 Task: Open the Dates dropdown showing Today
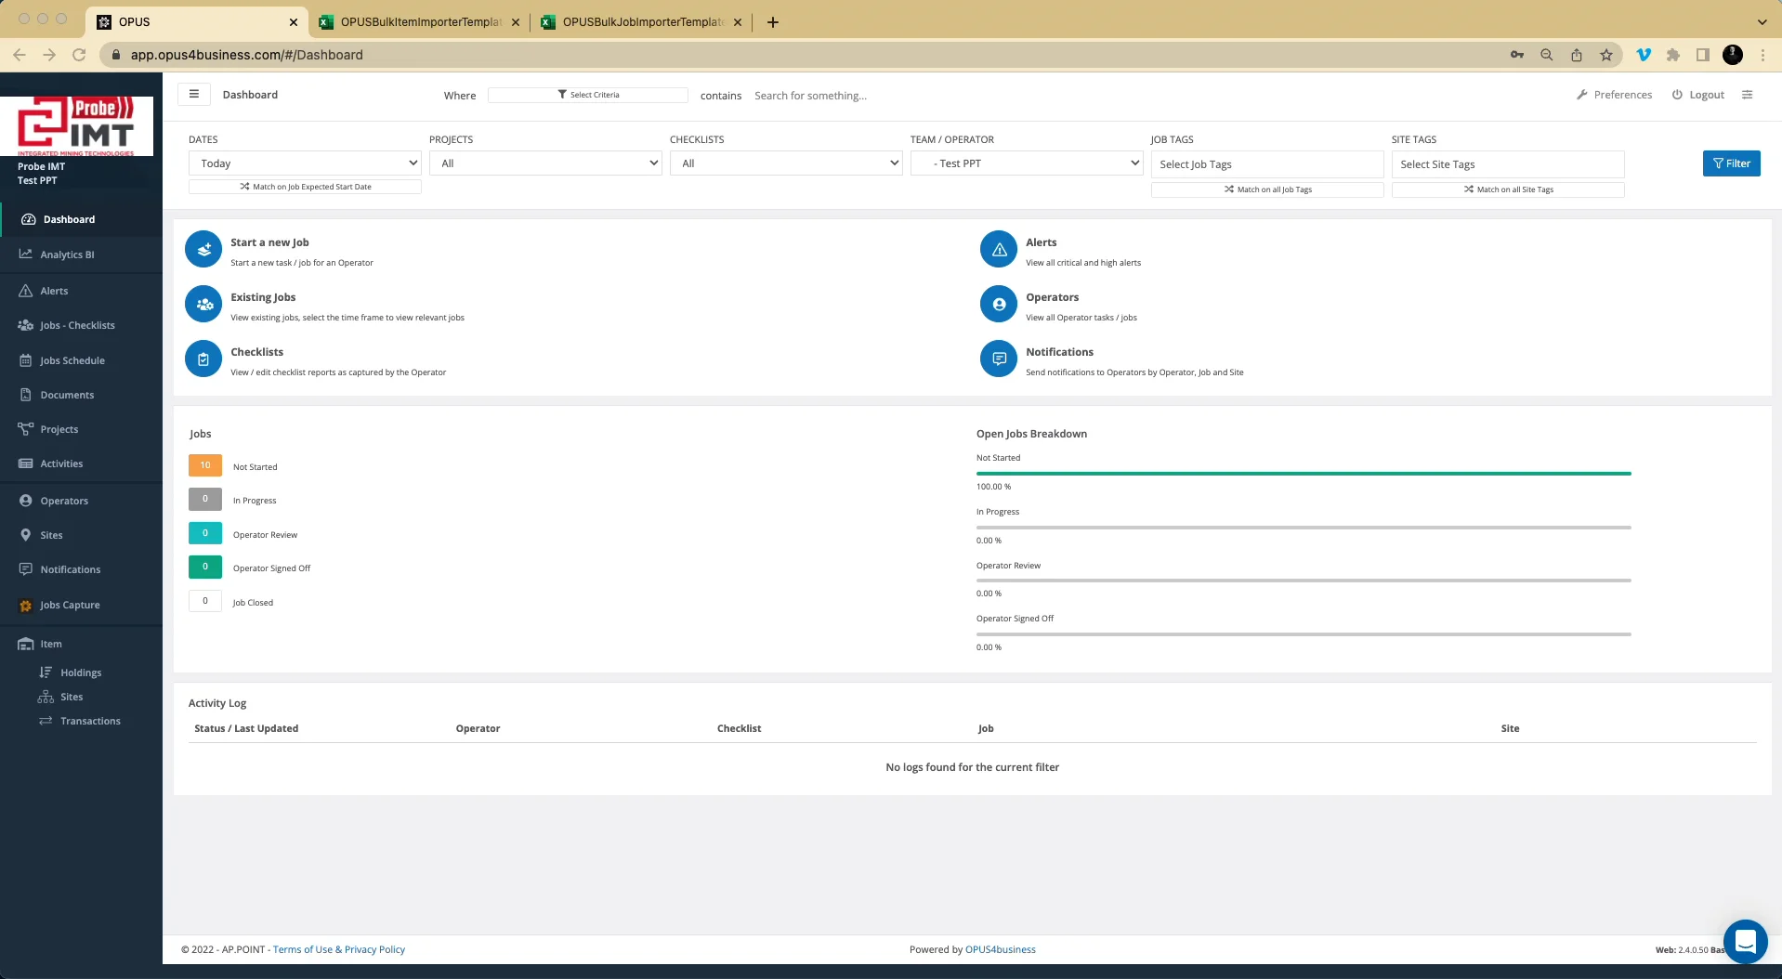point(305,163)
